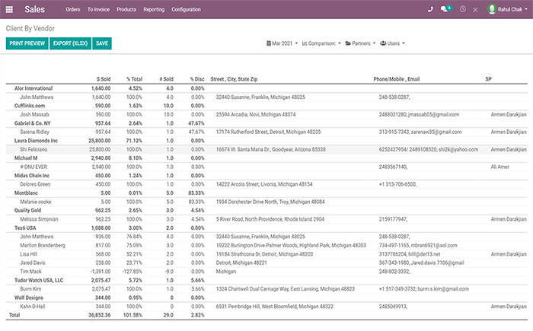Expand the Partners filter dropdown
Screen dimensions: 533x331
coord(361,43)
